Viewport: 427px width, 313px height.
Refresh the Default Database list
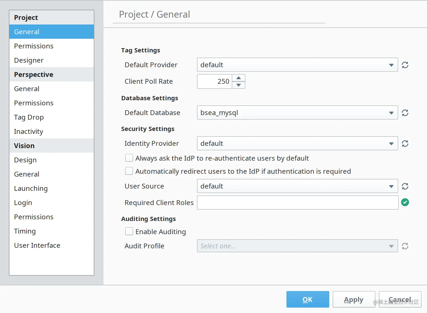coord(405,113)
